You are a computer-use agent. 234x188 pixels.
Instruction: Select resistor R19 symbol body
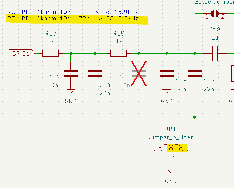pyautogui.click(x=119, y=53)
